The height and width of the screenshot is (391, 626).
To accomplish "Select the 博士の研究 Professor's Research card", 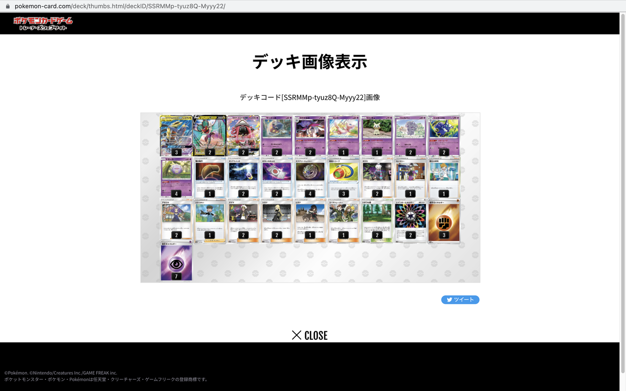I will point(444,177).
